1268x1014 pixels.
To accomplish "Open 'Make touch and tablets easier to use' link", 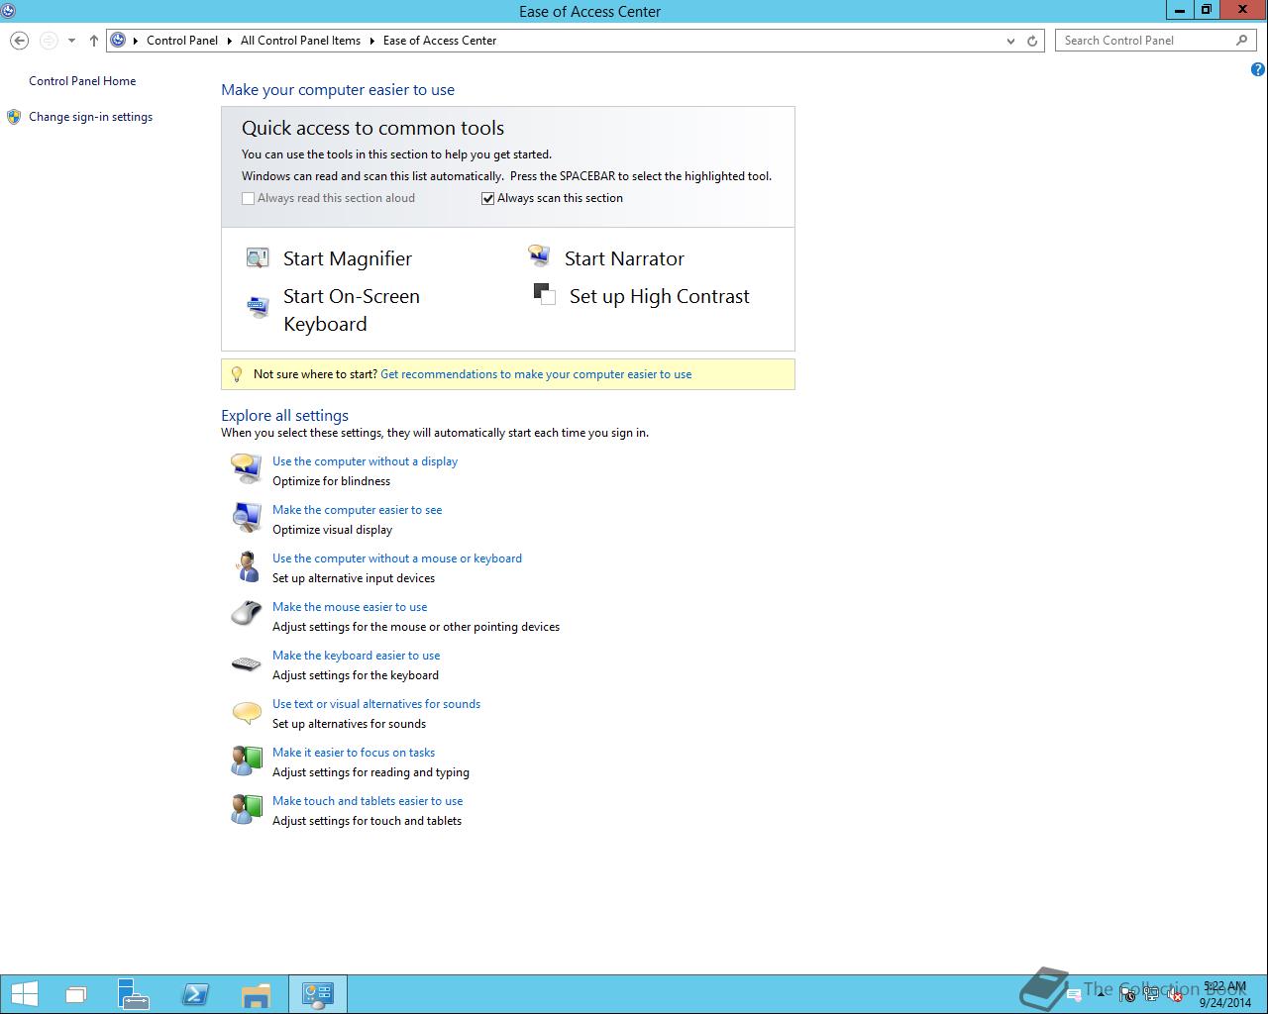I will point(368,801).
